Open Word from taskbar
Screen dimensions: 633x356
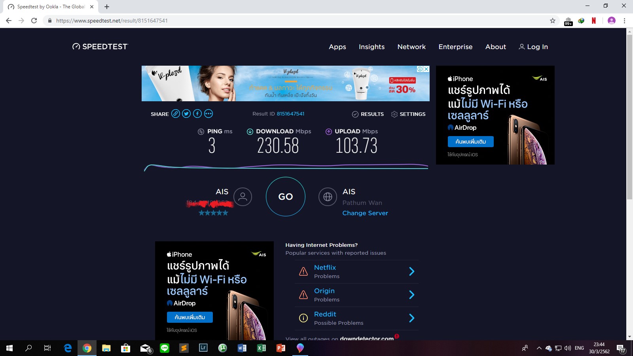[x=242, y=348]
